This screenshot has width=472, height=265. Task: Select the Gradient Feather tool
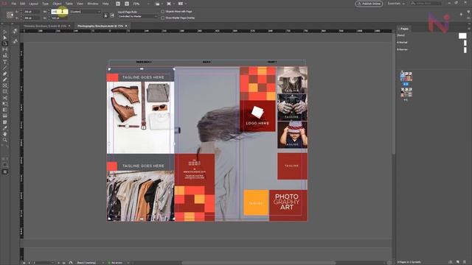tap(5, 116)
